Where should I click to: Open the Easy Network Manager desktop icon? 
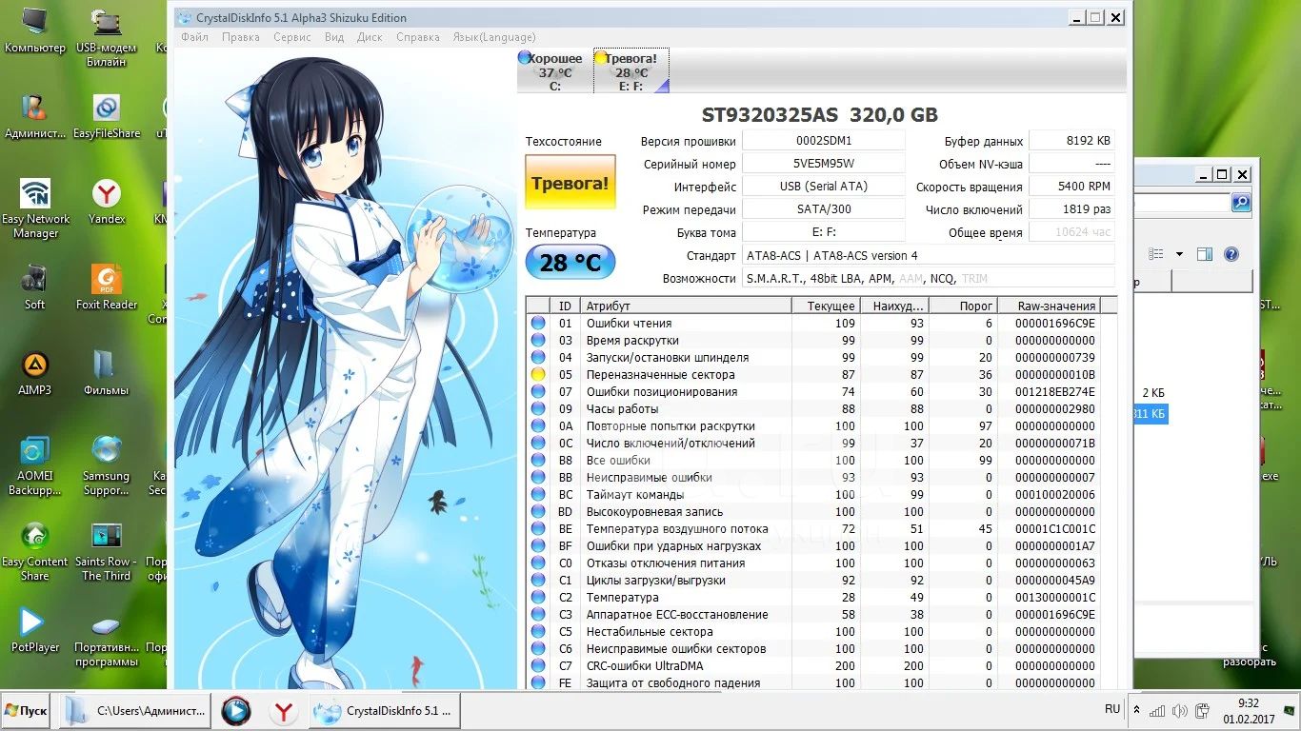coord(36,208)
